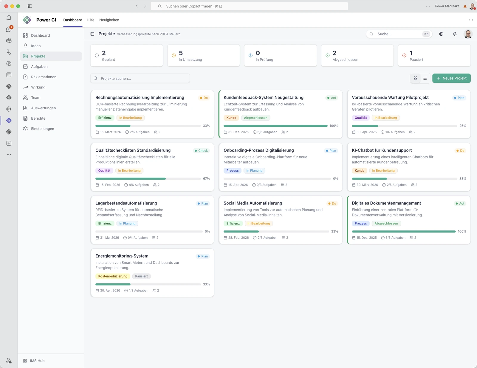
Task: Go back with the browser back arrow
Action: tap(137, 6)
